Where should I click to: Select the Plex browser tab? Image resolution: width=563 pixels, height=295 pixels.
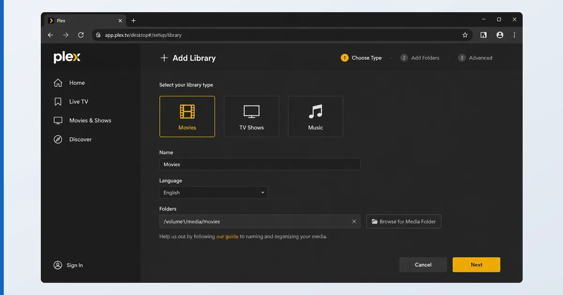tap(85, 21)
